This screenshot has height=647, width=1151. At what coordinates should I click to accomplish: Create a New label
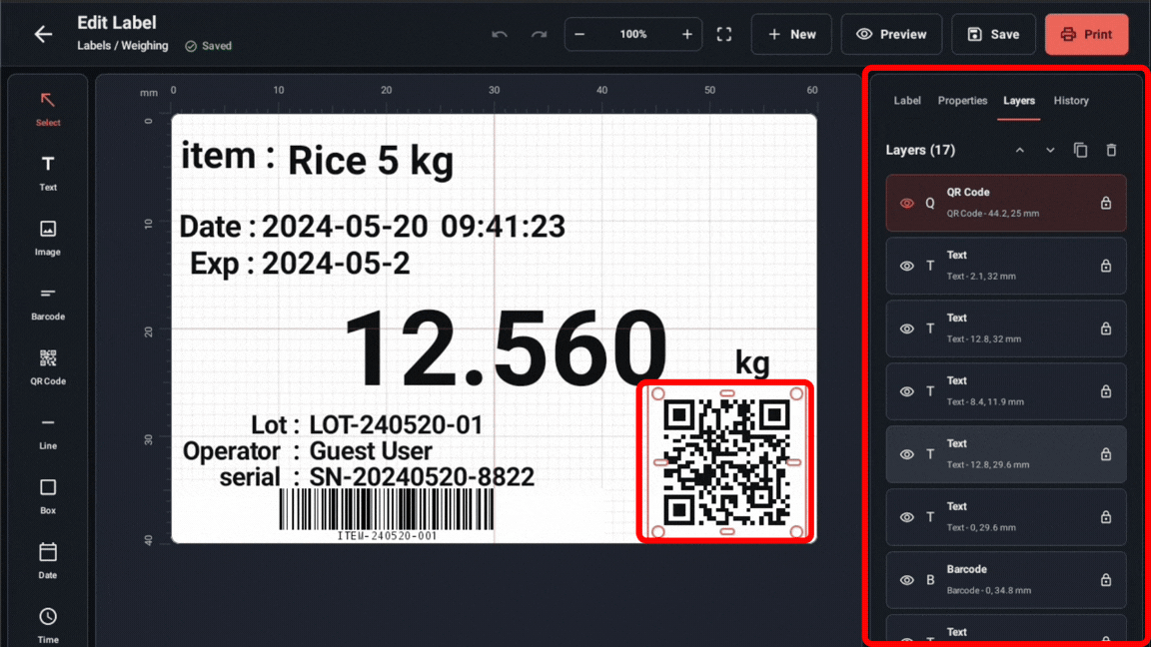[791, 35]
